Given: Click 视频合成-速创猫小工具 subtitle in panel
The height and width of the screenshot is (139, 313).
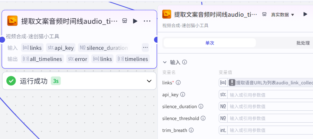Looking at the screenshot, I should point(185,25).
